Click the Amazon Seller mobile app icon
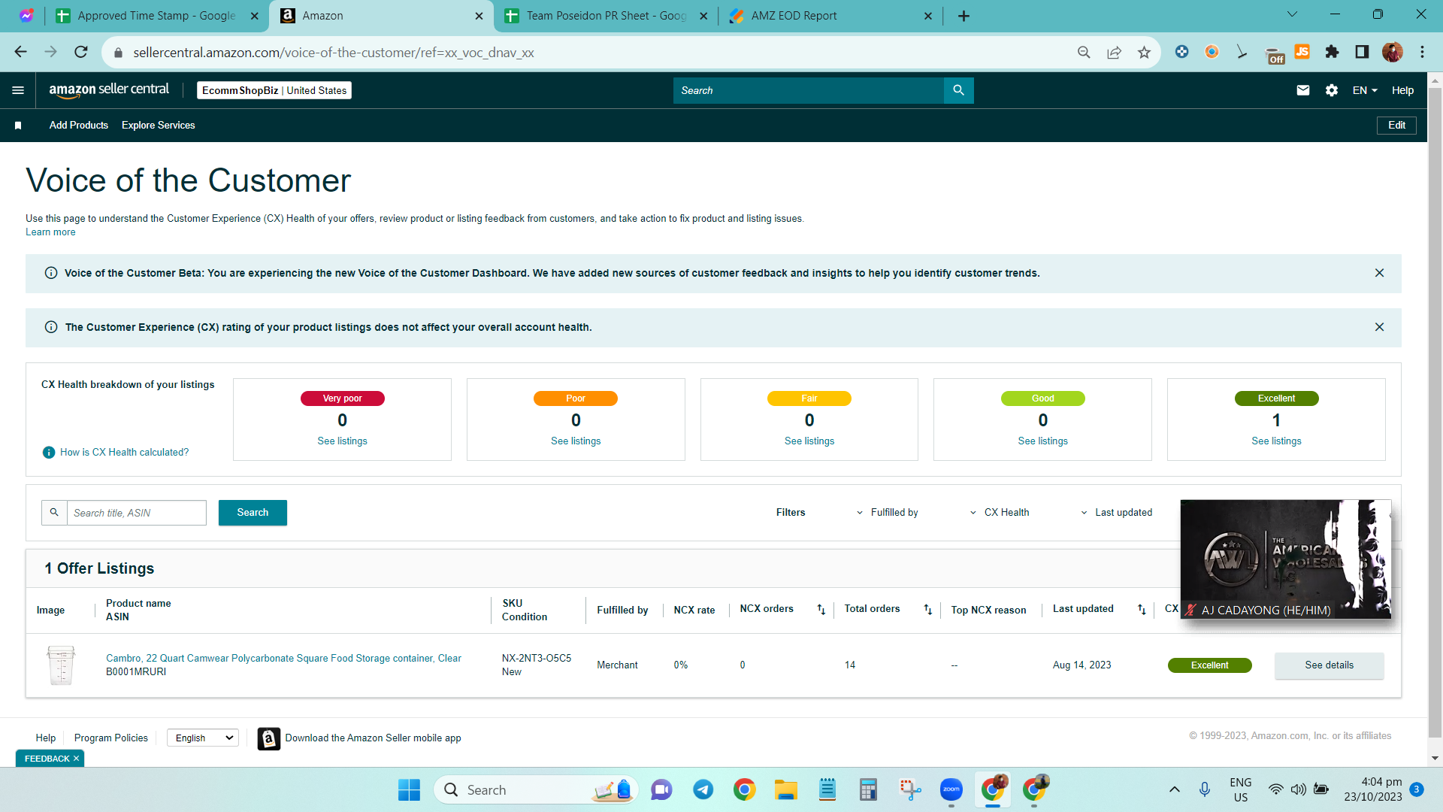 pyautogui.click(x=268, y=738)
